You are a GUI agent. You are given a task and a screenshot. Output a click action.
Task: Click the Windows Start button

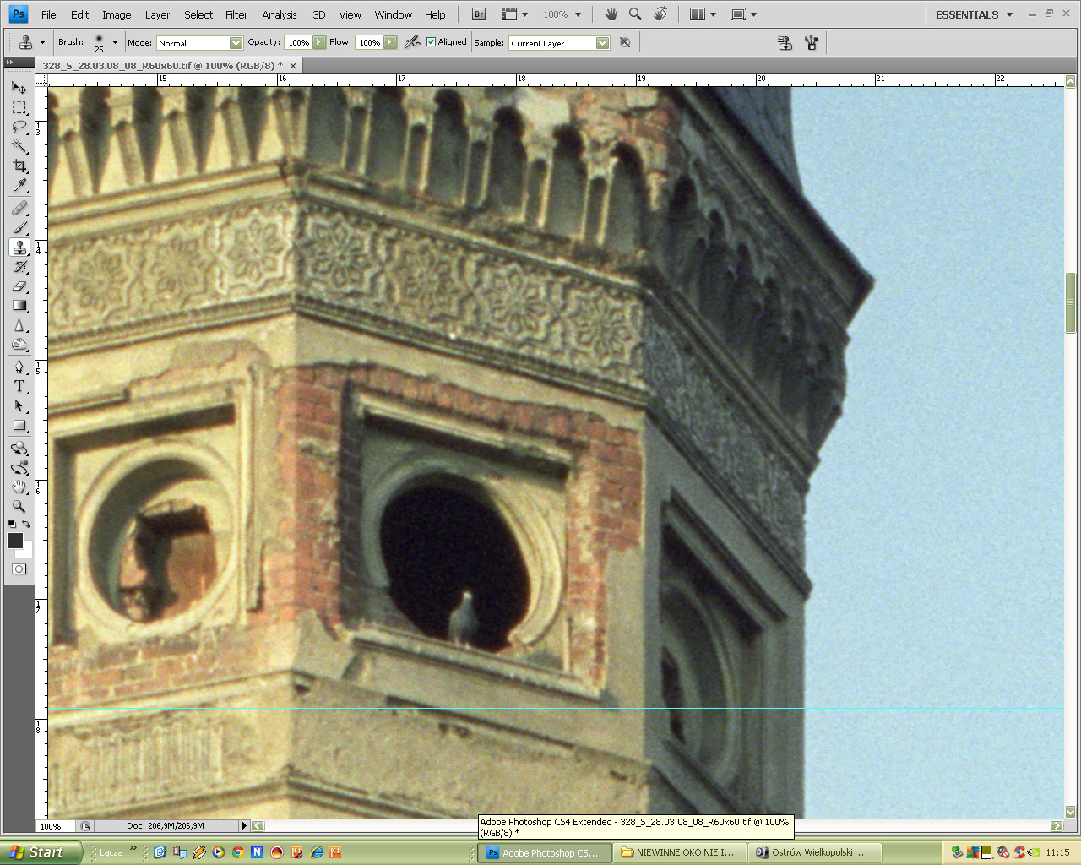[41, 852]
